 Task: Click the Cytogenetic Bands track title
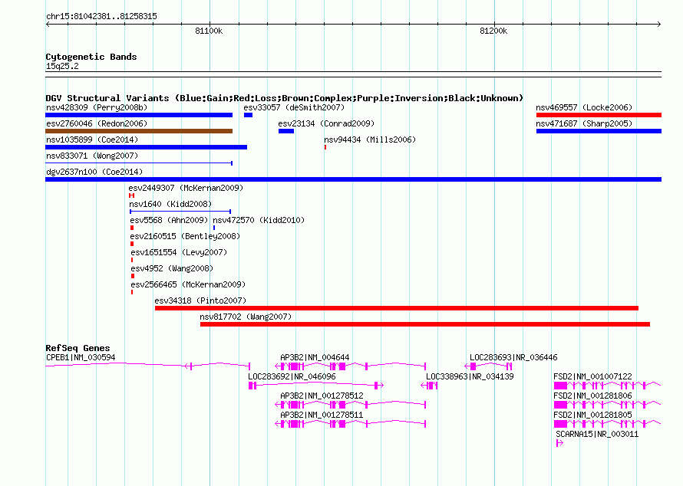point(91,57)
